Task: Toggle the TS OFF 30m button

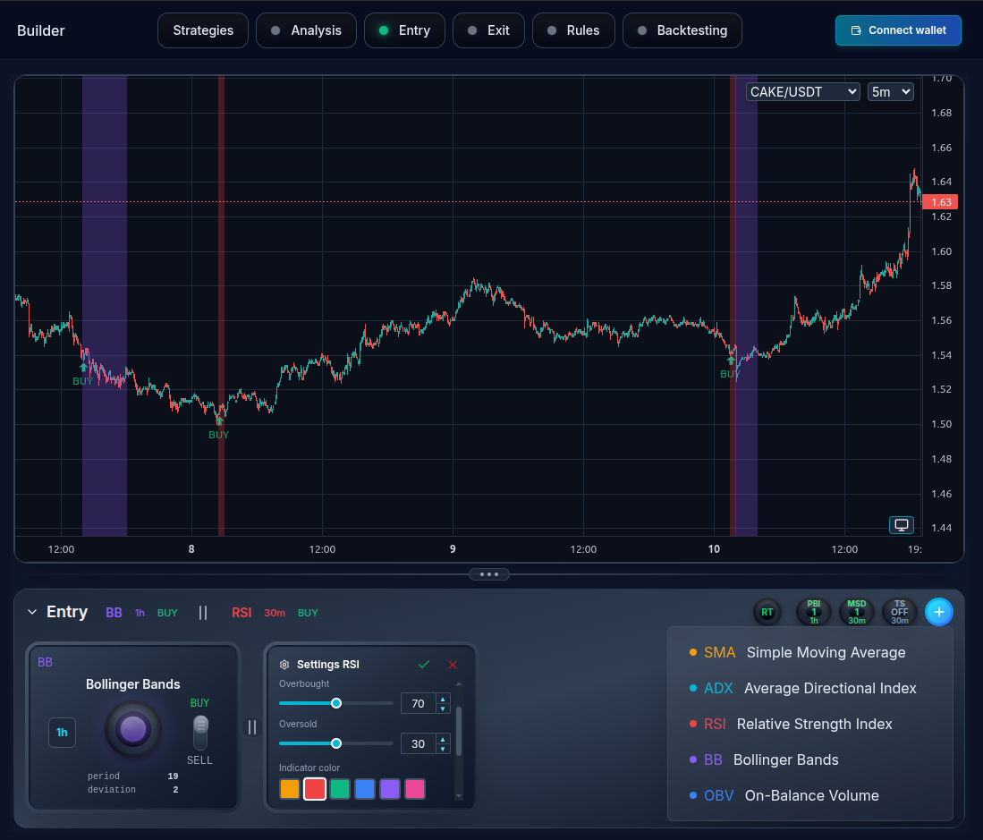Action: coord(900,613)
